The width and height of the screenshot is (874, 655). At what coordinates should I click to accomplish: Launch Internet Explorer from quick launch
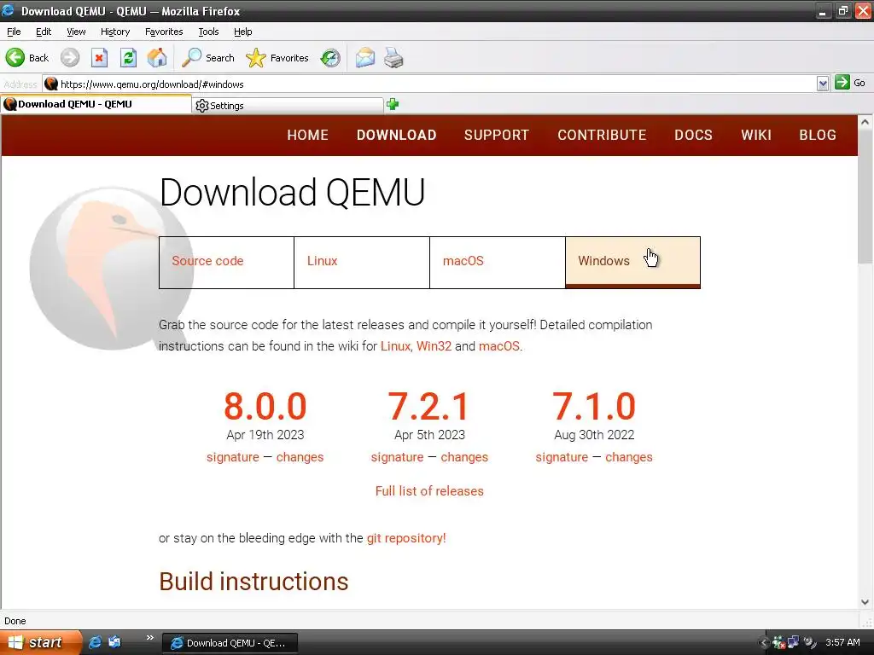96,642
